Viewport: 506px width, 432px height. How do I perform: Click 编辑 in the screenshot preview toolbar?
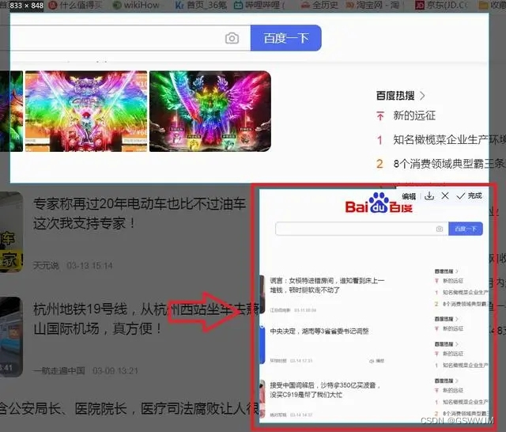tap(409, 196)
